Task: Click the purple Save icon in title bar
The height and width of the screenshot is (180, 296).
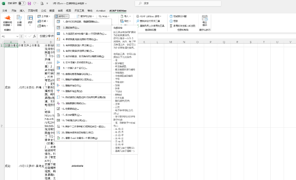Action: pos(29,3)
